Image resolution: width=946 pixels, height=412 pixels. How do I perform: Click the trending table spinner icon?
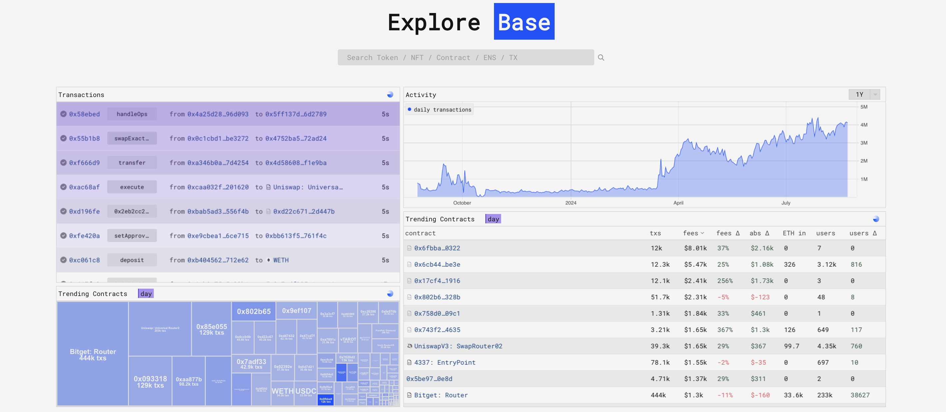(876, 219)
